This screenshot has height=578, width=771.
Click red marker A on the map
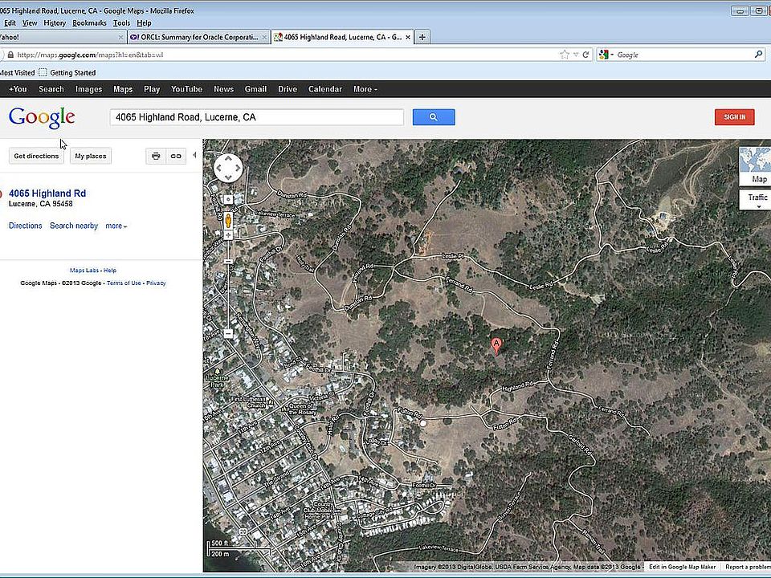click(496, 345)
